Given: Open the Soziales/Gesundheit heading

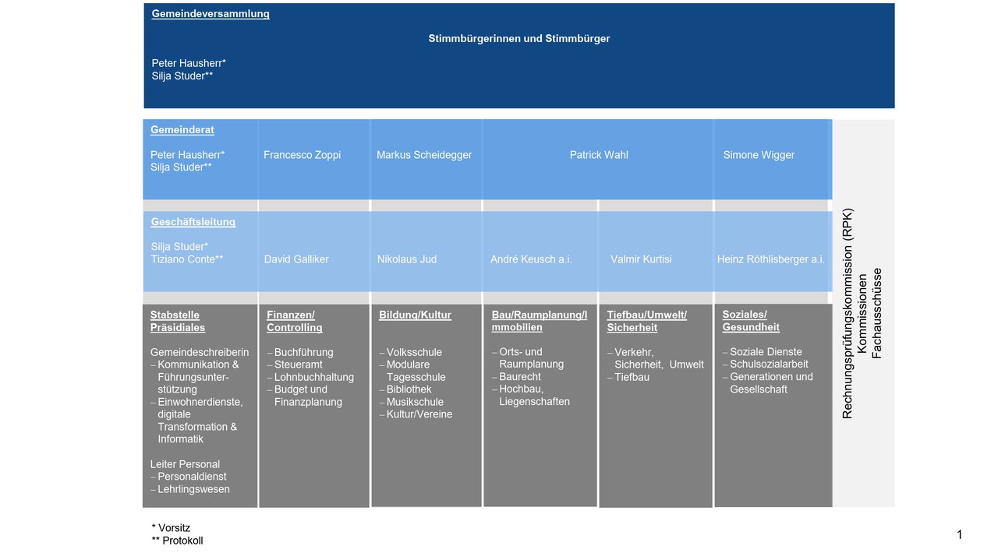Looking at the screenshot, I should (751, 321).
